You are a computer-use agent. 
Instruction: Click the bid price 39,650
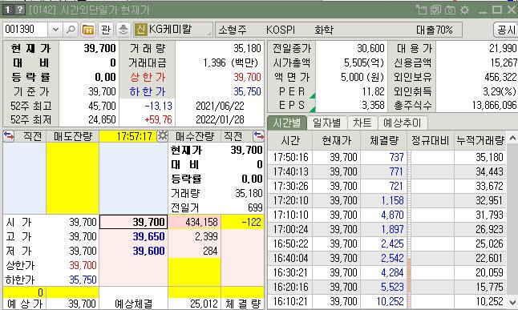[148, 236]
